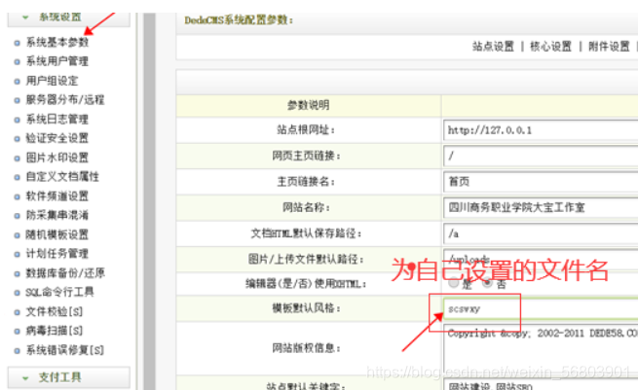Open 系统日志管理
Screen dimensions: 638x390
(x=57, y=119)
